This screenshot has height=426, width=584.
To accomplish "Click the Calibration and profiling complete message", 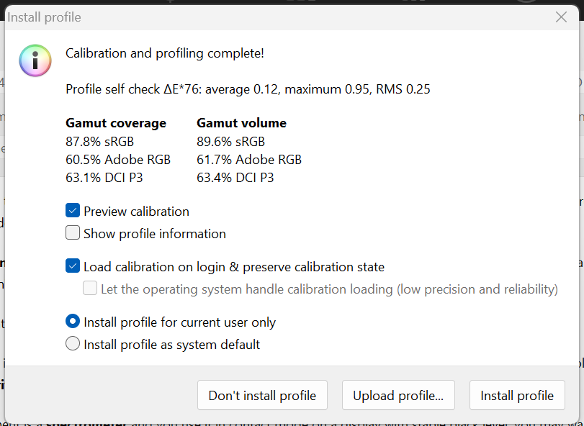I will pos(164,53).
